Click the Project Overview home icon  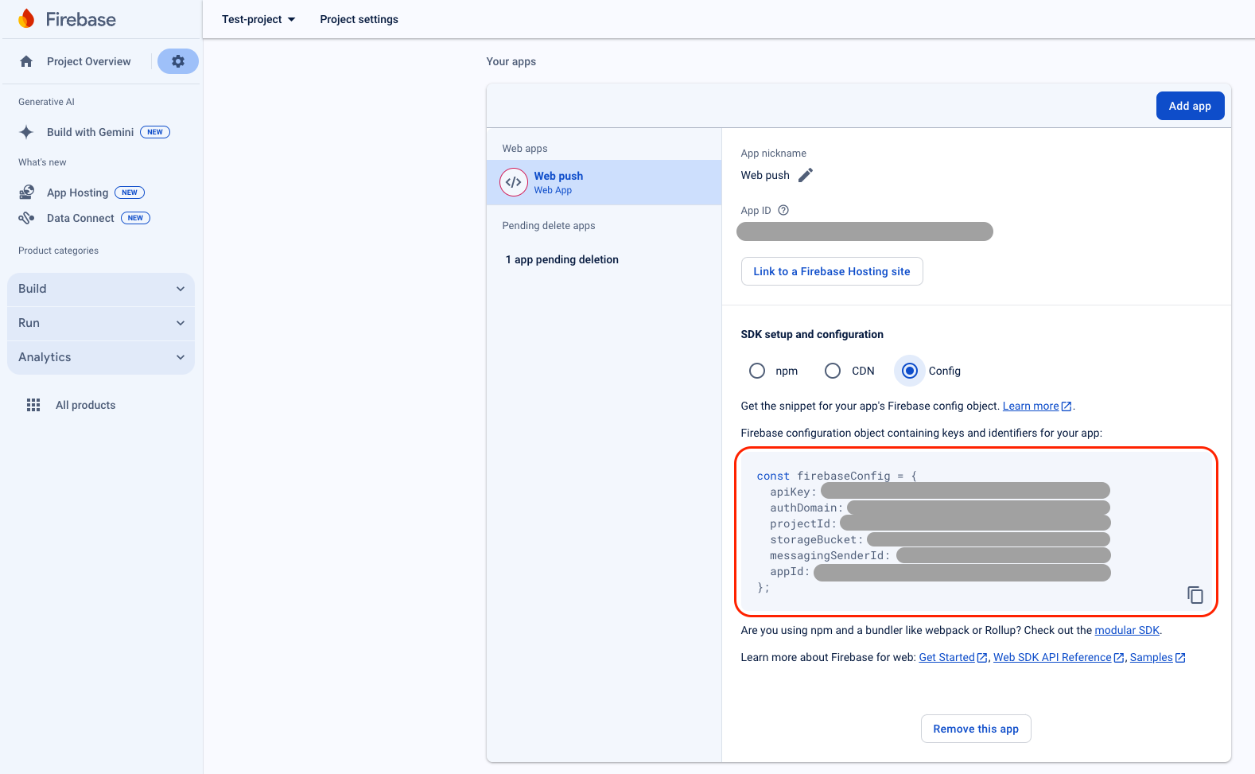(x=26, y=61)
